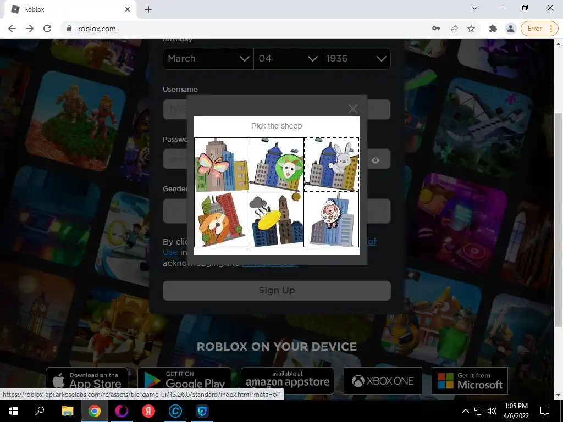Image resolution: width=563 pixels, height=422 pixels.
Task: Open the Get it from Microsoft badge
Action: click(x=470, y=380)
